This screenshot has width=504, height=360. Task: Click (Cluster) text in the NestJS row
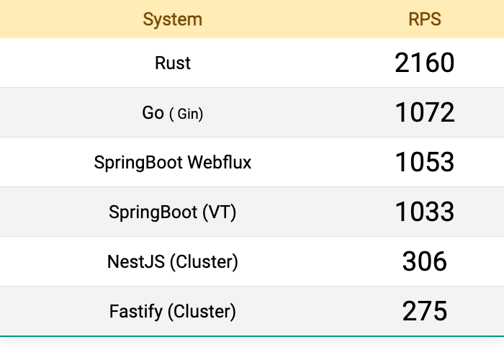click(x=204, y=262)
